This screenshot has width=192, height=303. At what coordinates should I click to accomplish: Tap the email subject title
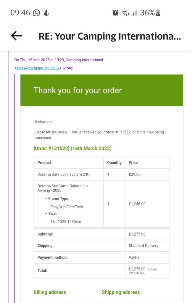tap(110, 36)
